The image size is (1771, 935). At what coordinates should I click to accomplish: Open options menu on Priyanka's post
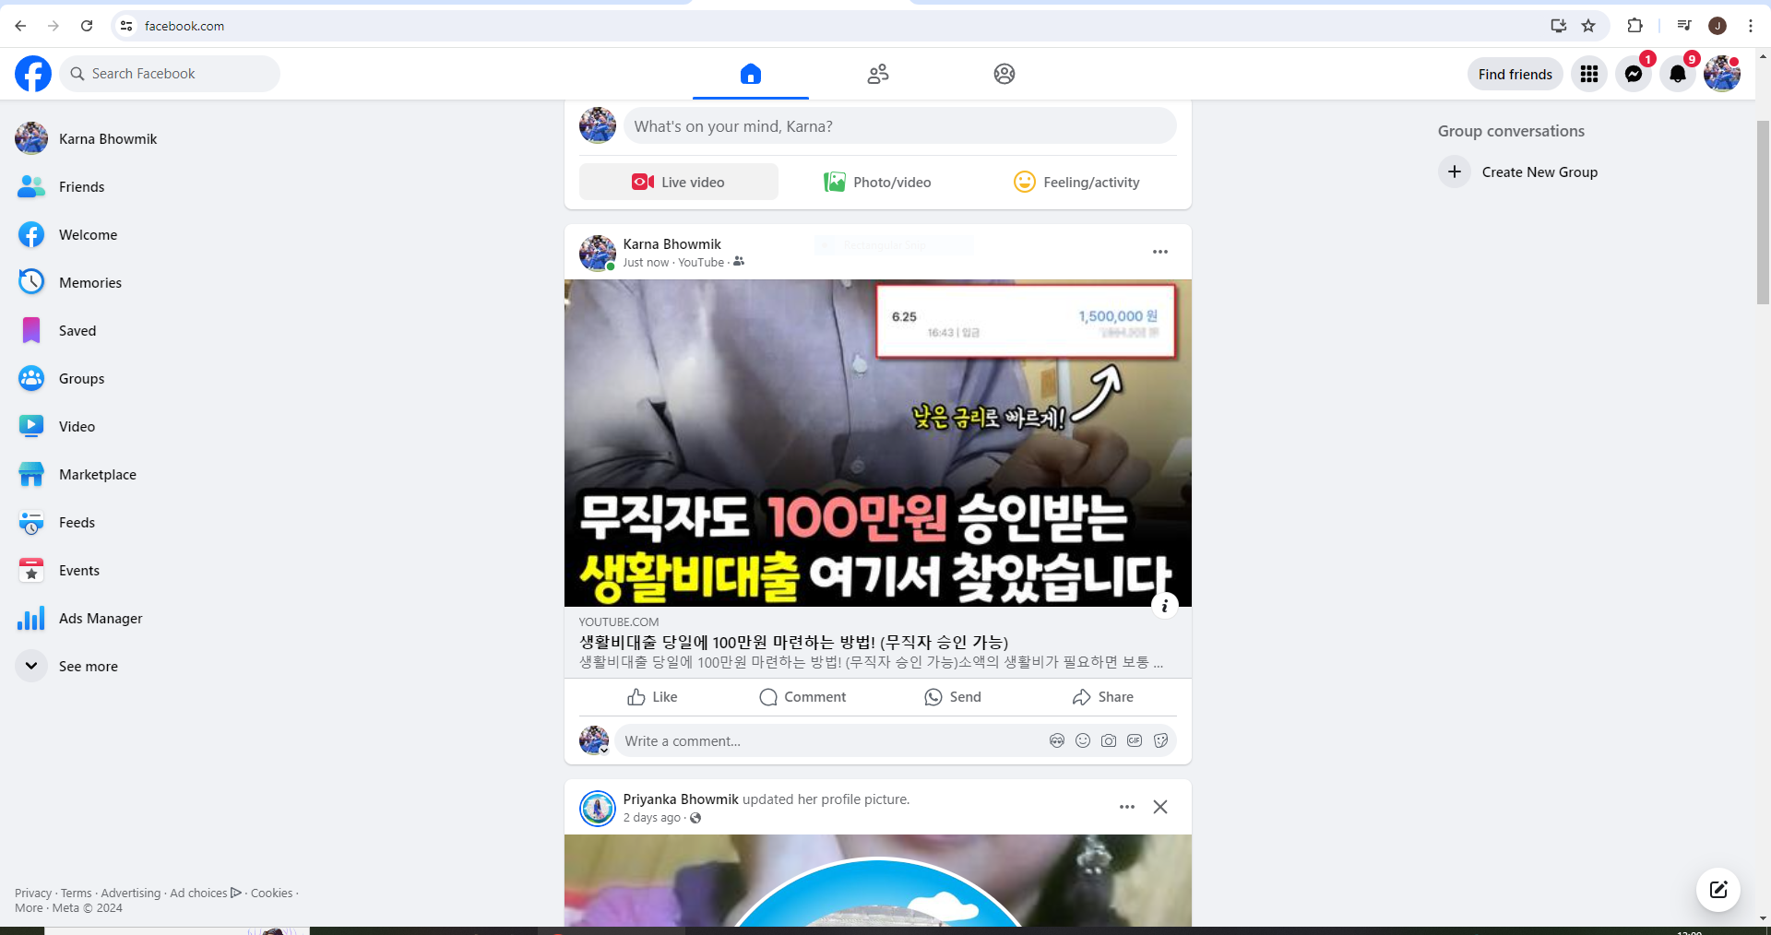(1127, 807)
